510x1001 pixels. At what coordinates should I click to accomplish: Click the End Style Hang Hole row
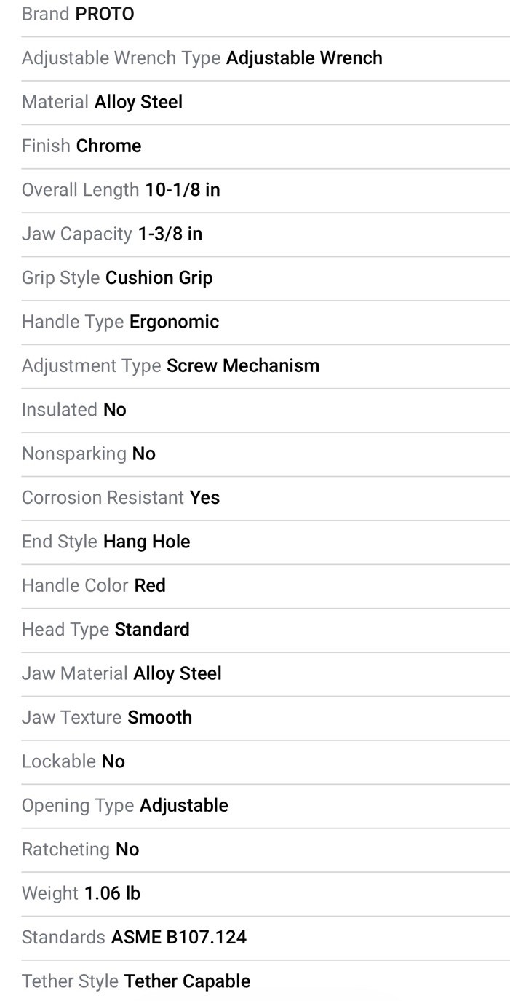point(106,542)
